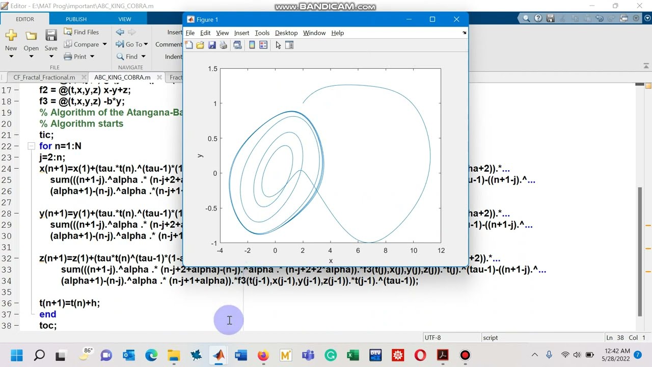
Task: Open the Insert menu in Figure 1
Action: [241, 33]
